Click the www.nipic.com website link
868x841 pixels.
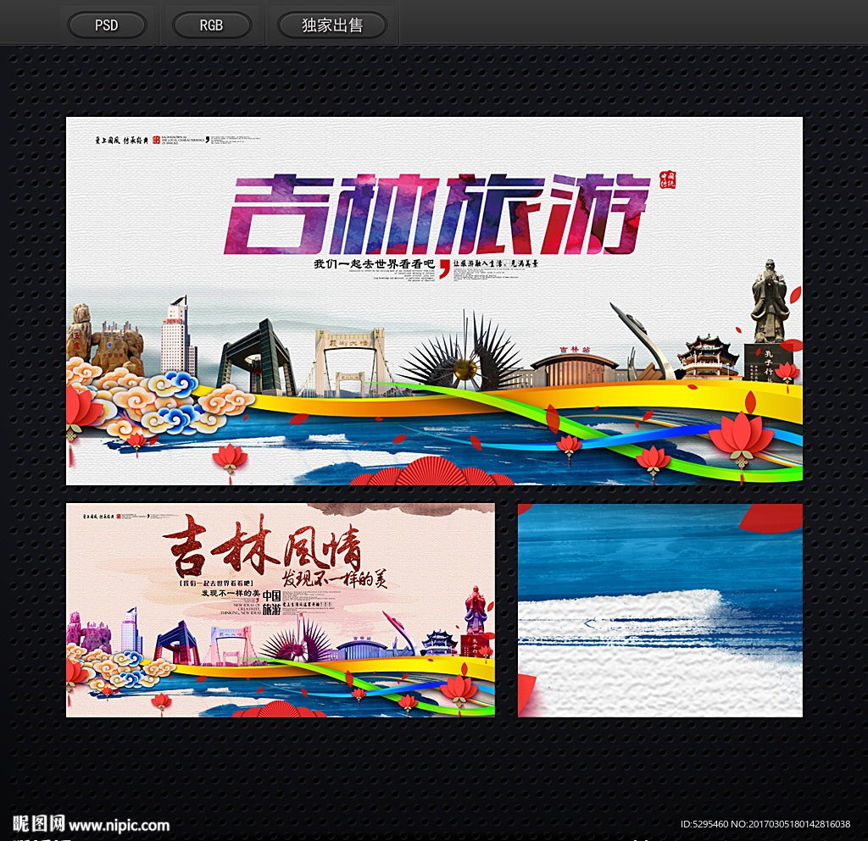click(119, 826)
